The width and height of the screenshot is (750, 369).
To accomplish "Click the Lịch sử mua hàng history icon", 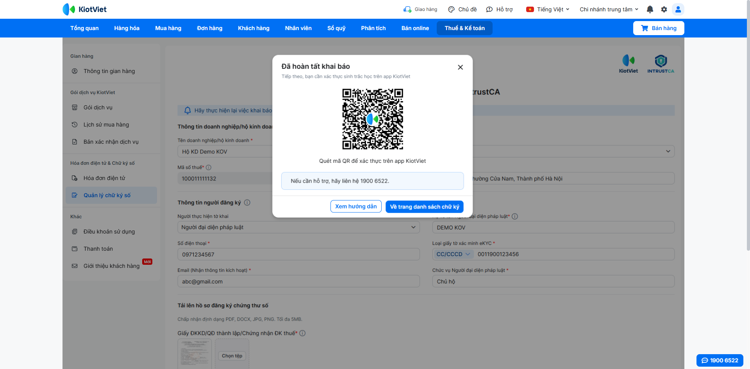I will click(75, 125).
